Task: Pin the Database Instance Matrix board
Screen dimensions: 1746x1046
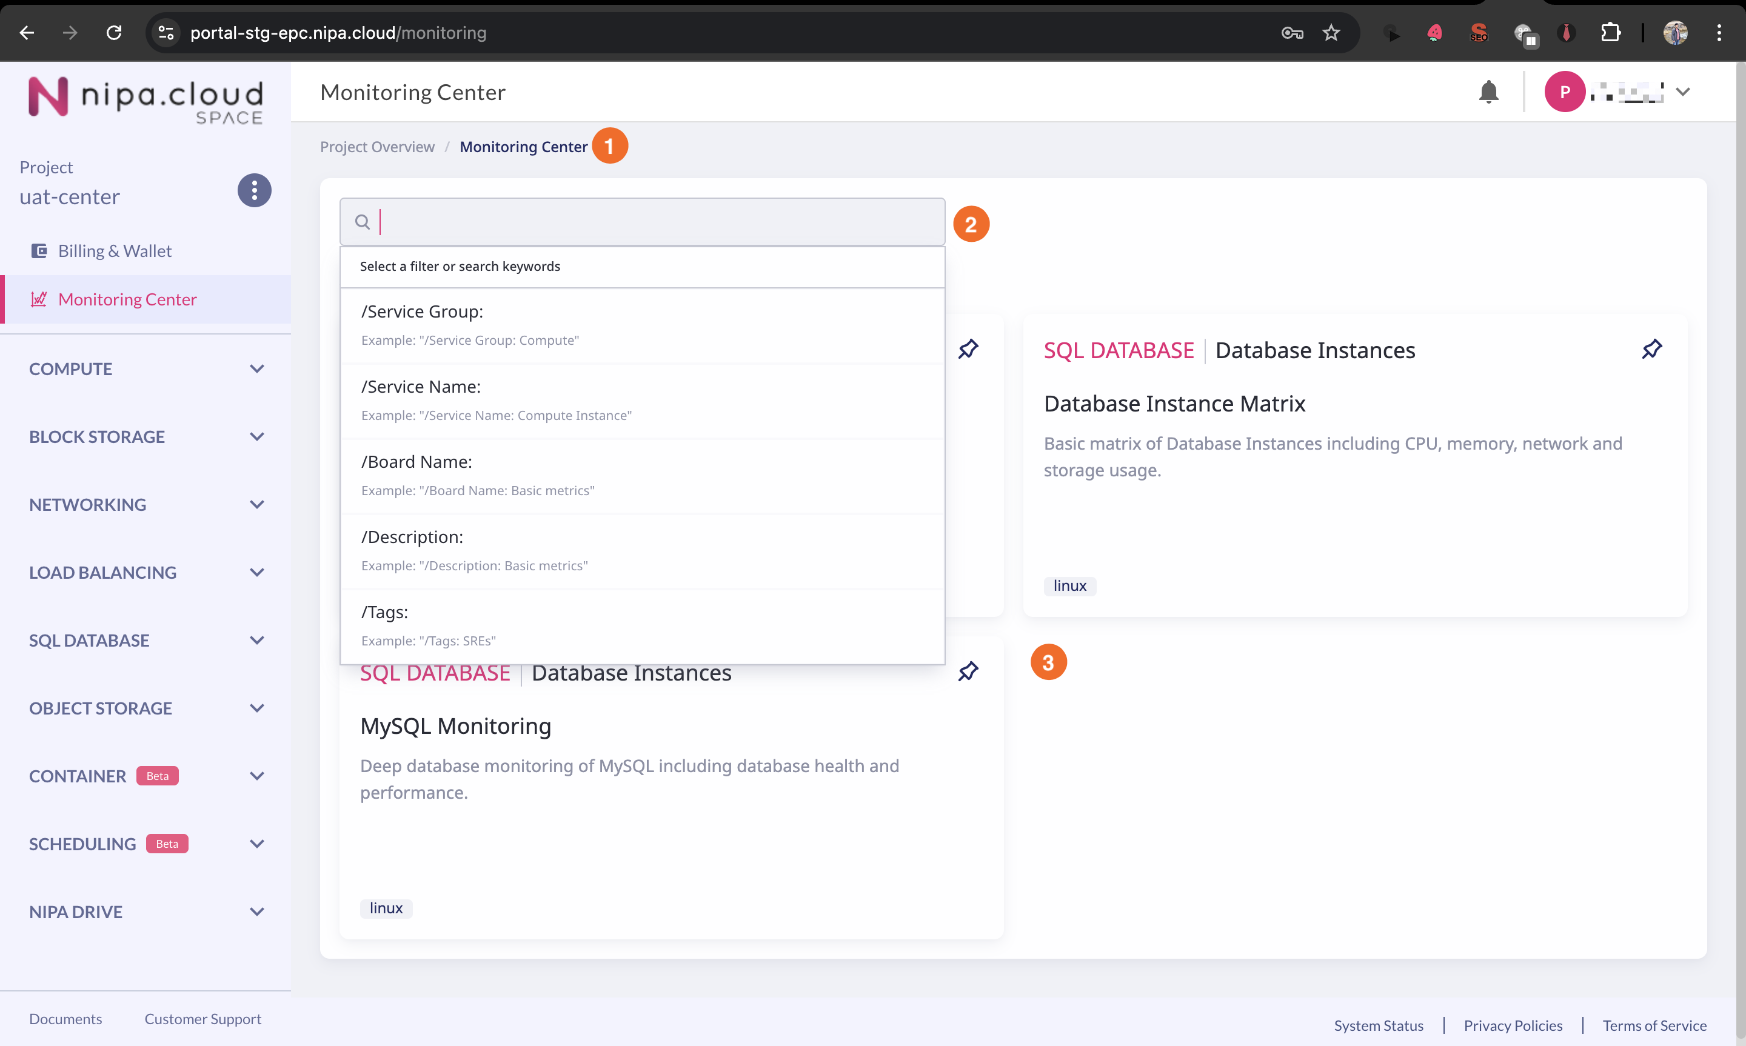Action: pos(1651,349)
